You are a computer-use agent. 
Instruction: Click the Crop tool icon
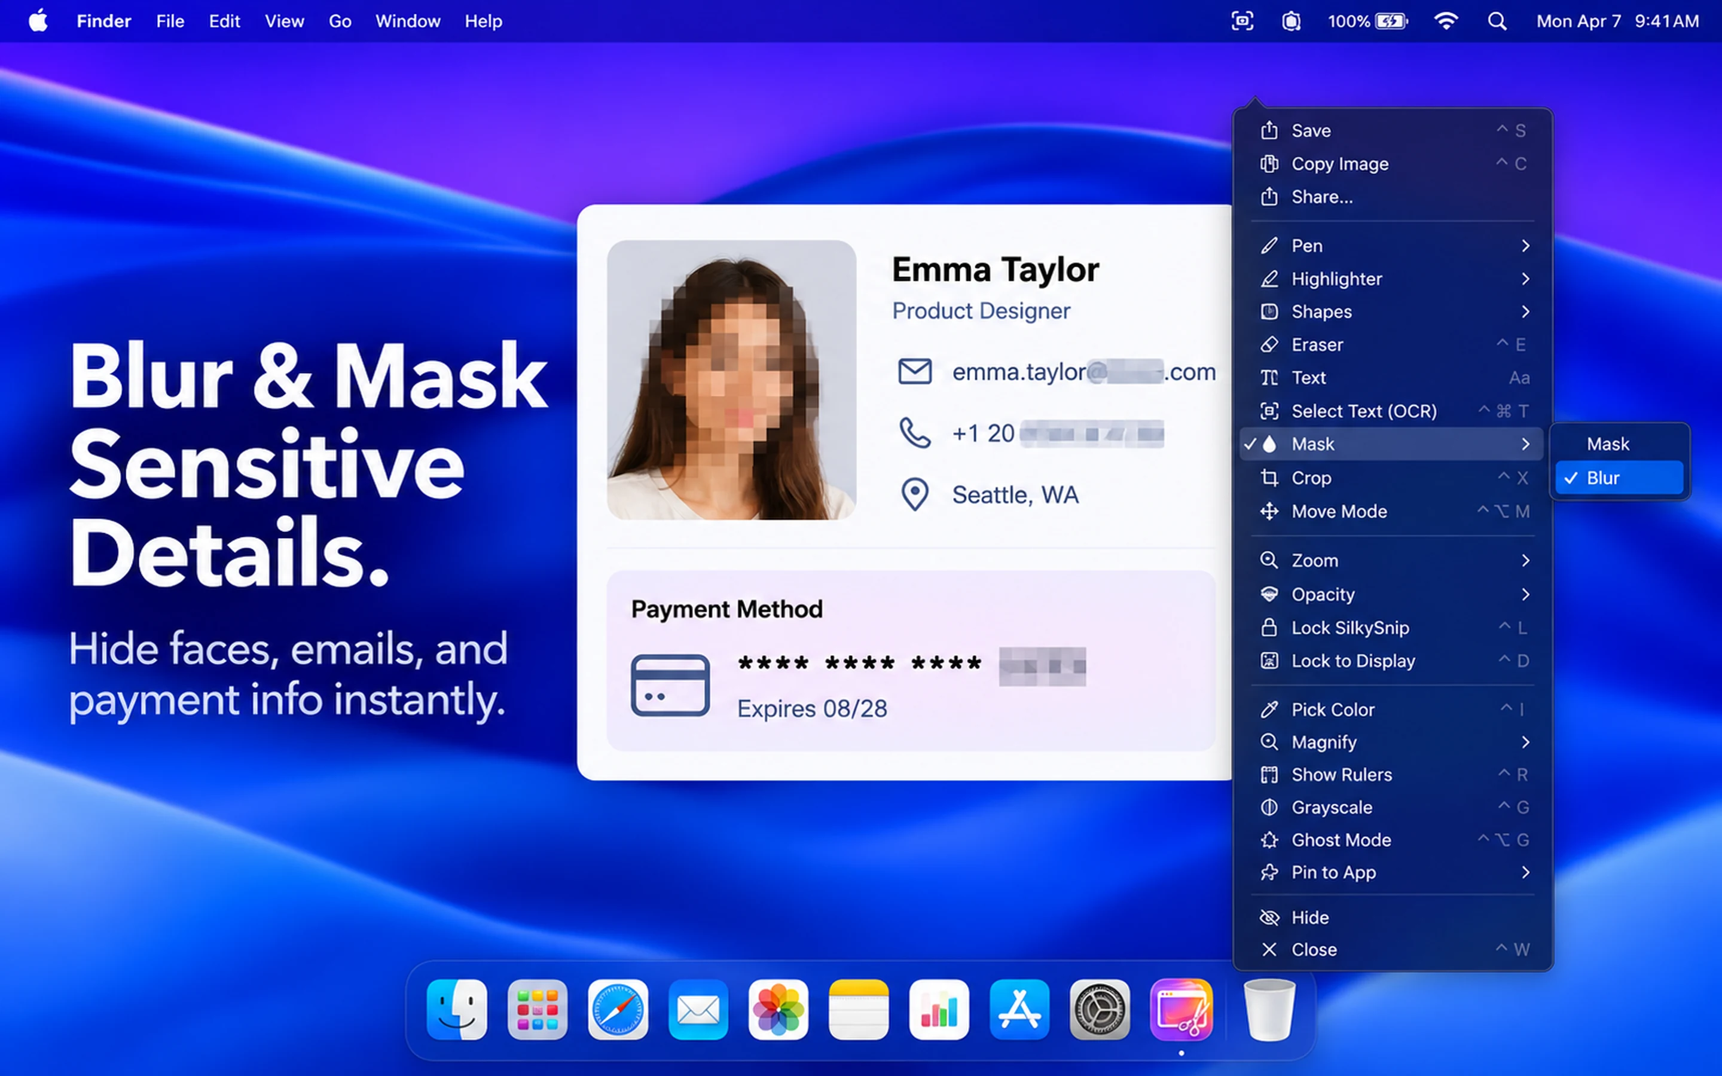coord(1269,478)
